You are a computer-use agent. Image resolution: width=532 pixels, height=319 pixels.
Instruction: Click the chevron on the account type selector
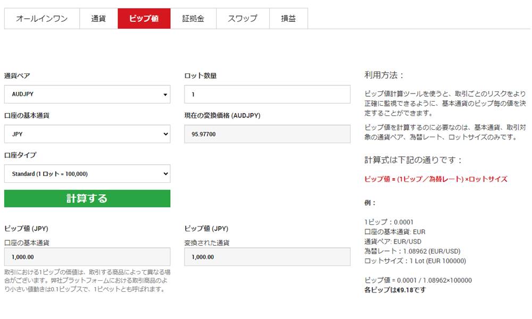pyautogui.click(x=164, y=174)
